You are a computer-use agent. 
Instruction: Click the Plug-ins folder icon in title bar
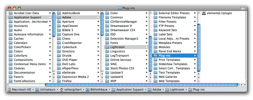120,8
